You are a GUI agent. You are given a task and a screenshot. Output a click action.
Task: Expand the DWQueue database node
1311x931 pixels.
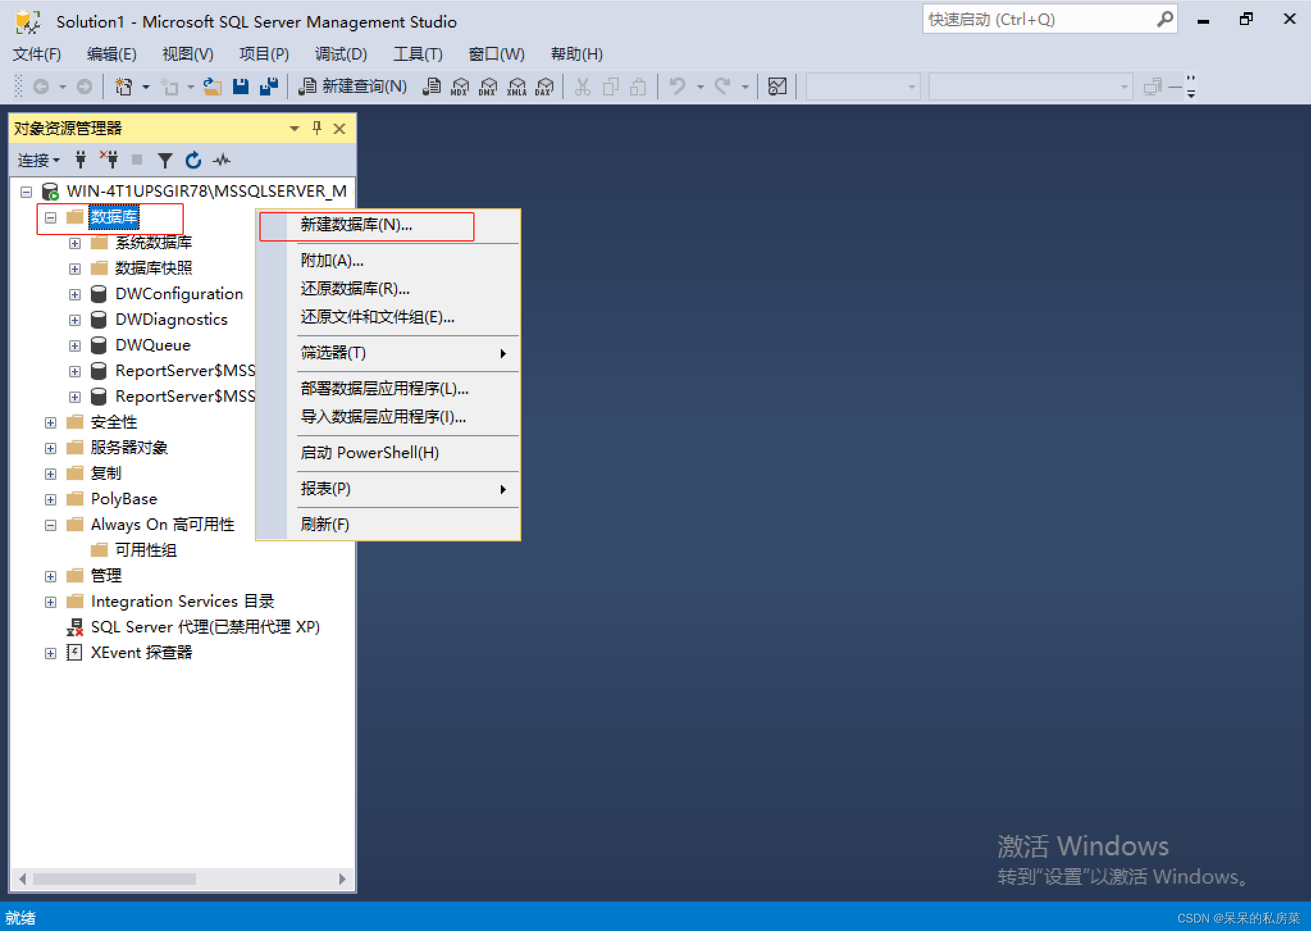[75, 346]
